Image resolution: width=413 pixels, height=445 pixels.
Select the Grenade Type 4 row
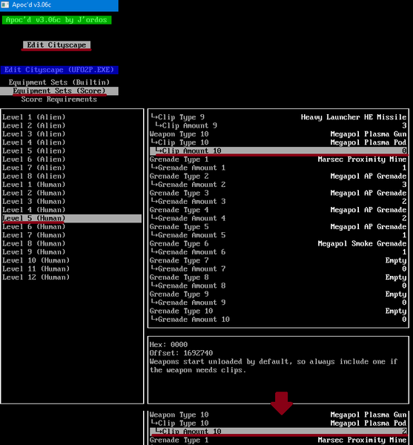278,210
